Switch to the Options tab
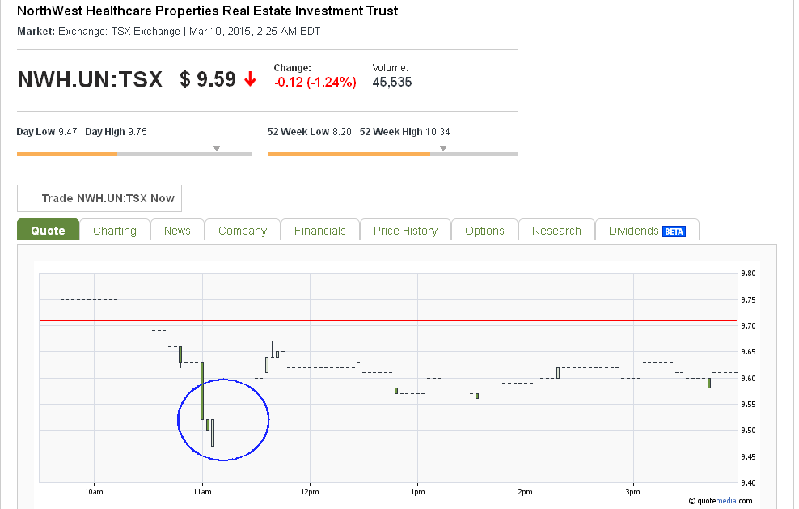This screenshot has width=799, height=509. click(x=484, y=230)
